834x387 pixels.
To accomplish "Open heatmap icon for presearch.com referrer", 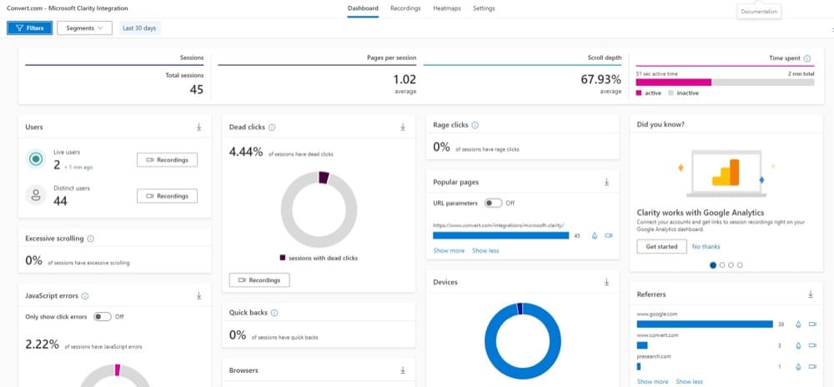I will [x=798, y=366].
